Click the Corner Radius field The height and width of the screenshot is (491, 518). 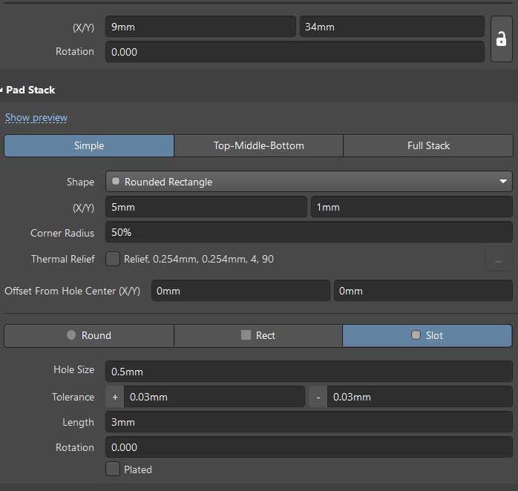[309, 232]
